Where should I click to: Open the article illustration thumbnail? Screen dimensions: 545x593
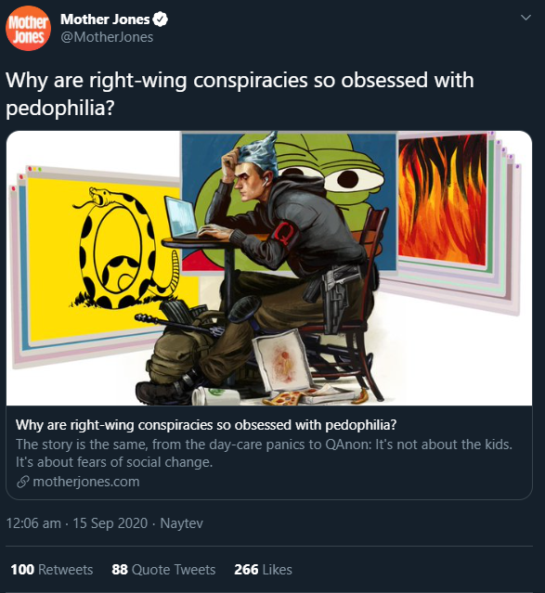pos(269,268)
